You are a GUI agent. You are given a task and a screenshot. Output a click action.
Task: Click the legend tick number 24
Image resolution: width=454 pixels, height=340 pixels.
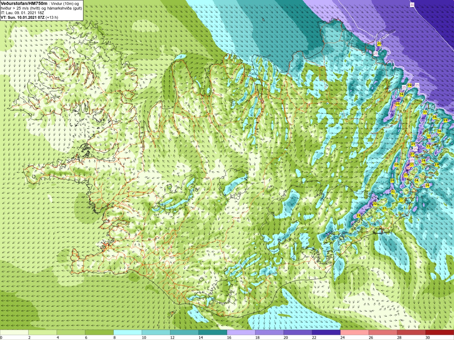click(343, 338)
